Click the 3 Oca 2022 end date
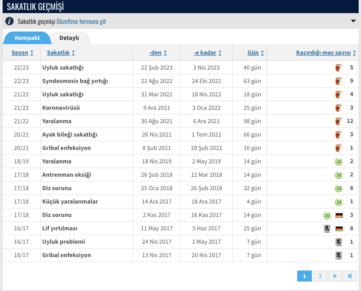Viewport: 361px width, 291px height. pos(207,108)
